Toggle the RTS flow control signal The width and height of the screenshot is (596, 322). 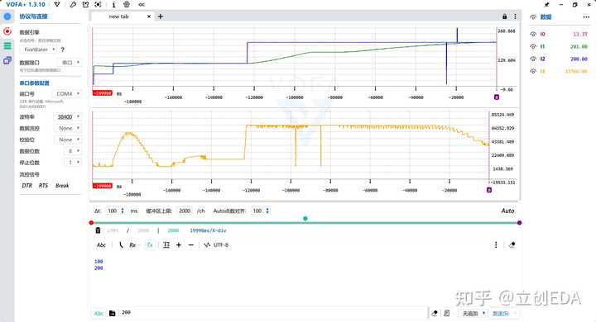[43, 186]
